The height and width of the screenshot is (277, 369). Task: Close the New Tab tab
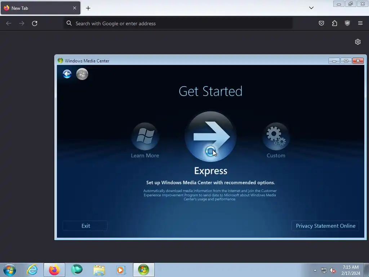75,8
